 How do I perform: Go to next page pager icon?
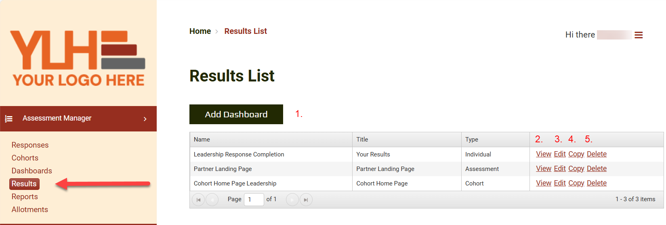click(292, 200)
